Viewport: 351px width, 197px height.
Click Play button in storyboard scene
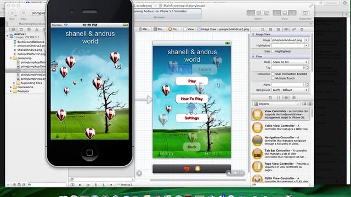192,81
